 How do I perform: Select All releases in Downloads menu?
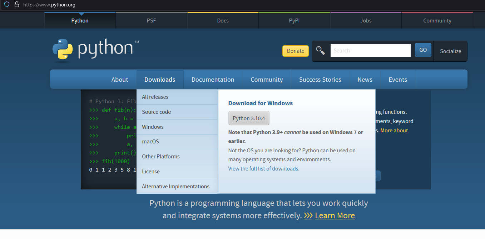pos(177,97)
